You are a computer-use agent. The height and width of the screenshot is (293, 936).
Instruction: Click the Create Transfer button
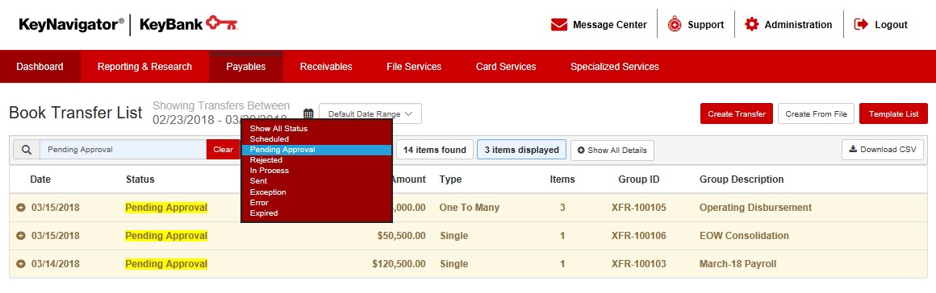coord(737,113)
